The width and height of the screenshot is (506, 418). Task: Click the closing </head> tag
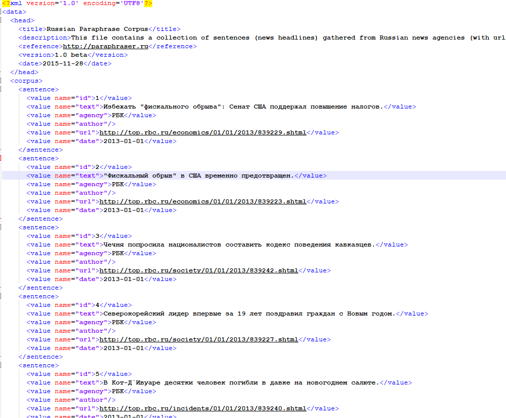(x=24, y=72)
